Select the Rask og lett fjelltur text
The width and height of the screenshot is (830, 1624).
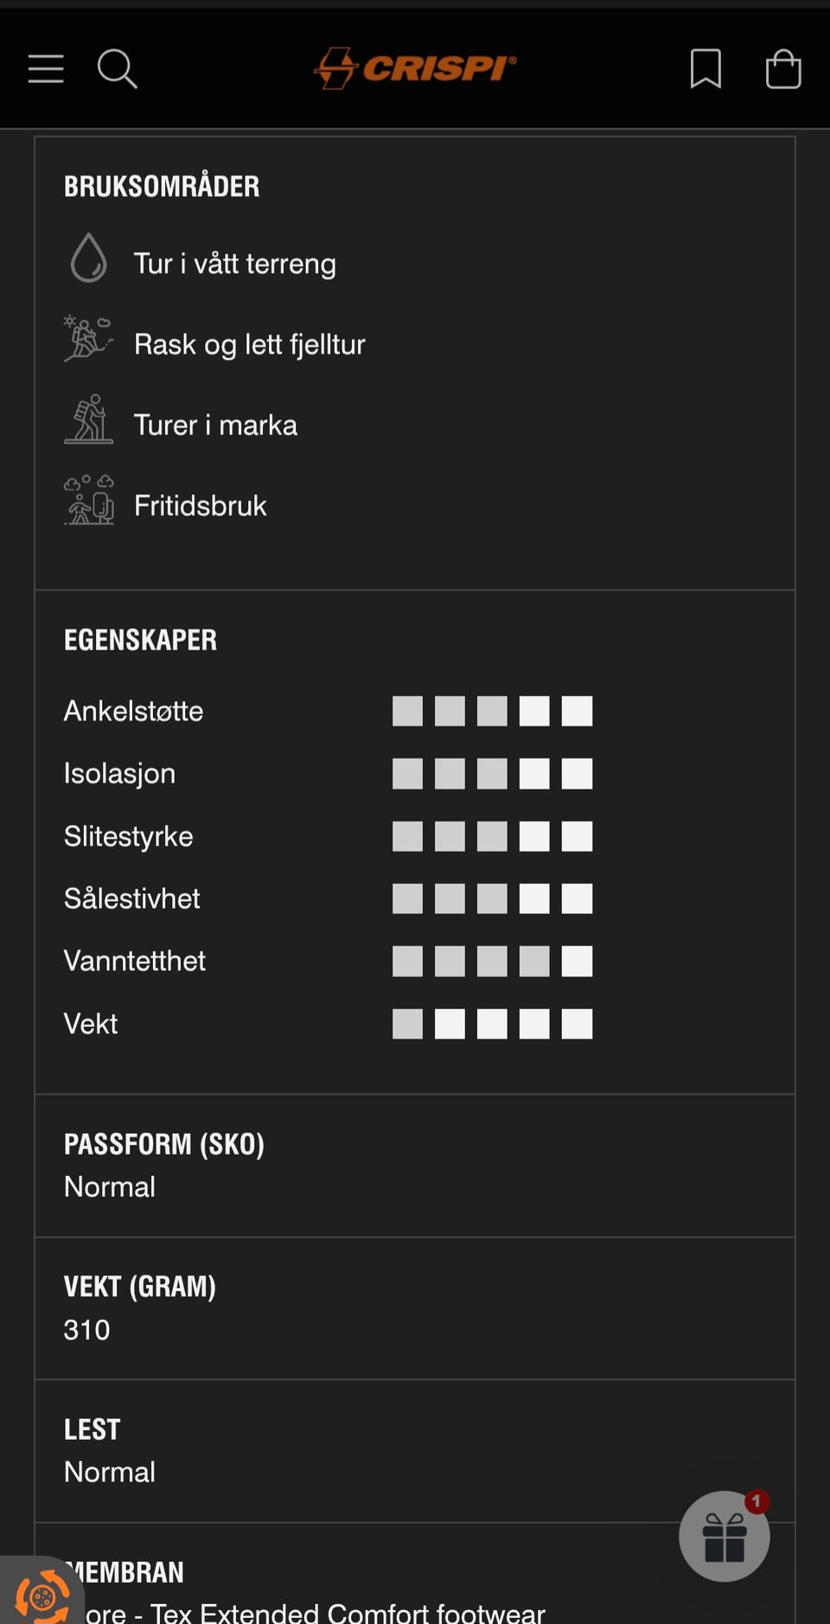250,344
